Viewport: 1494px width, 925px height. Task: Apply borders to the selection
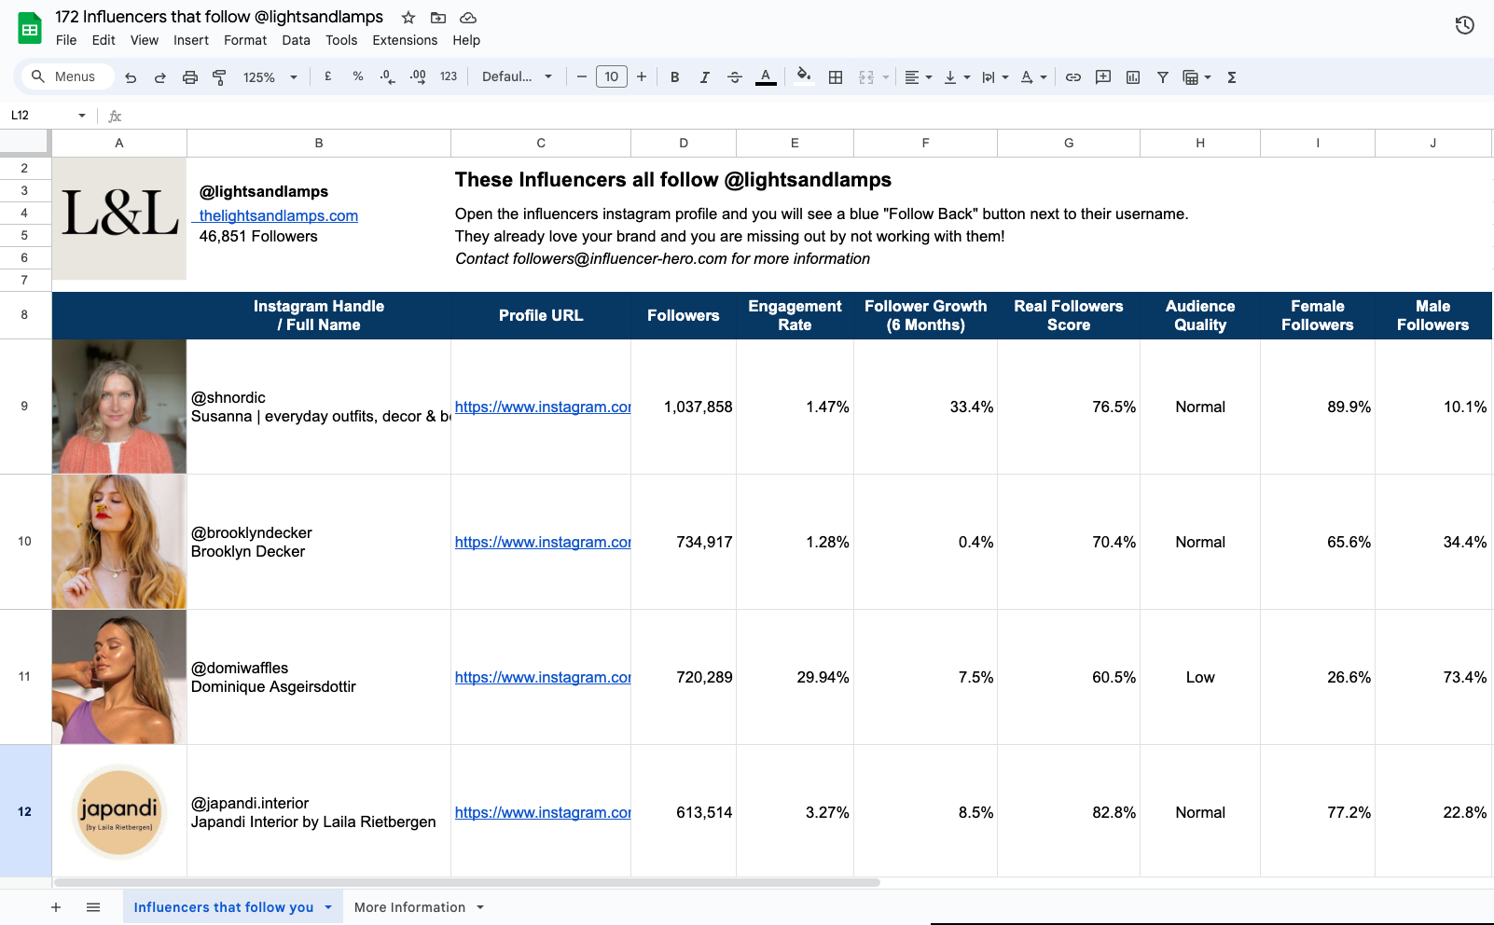pyautogui.click(x=835, y=76)
